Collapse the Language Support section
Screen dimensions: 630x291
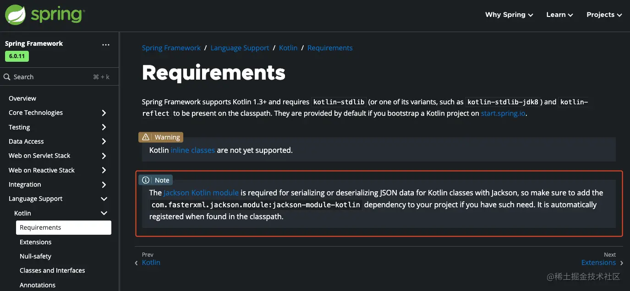coord(104,199)
